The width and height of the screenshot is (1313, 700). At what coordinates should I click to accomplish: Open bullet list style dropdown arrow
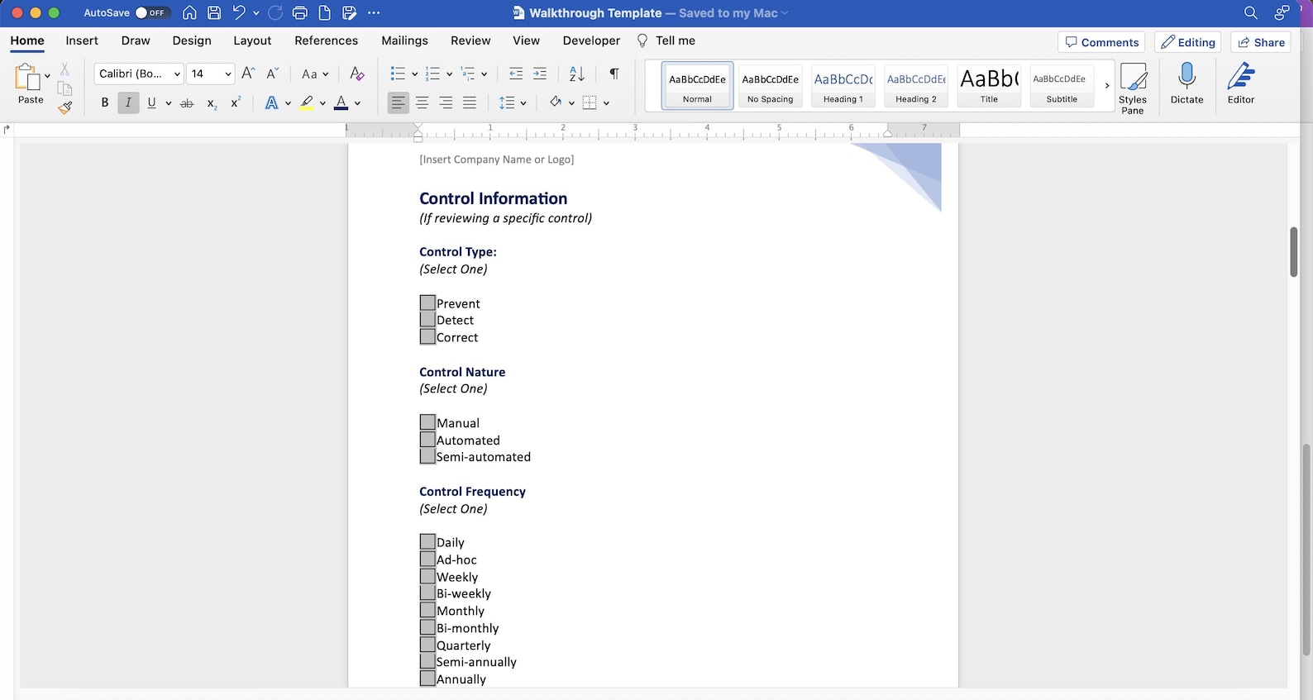pyautogui.click(x=414, y=74)
